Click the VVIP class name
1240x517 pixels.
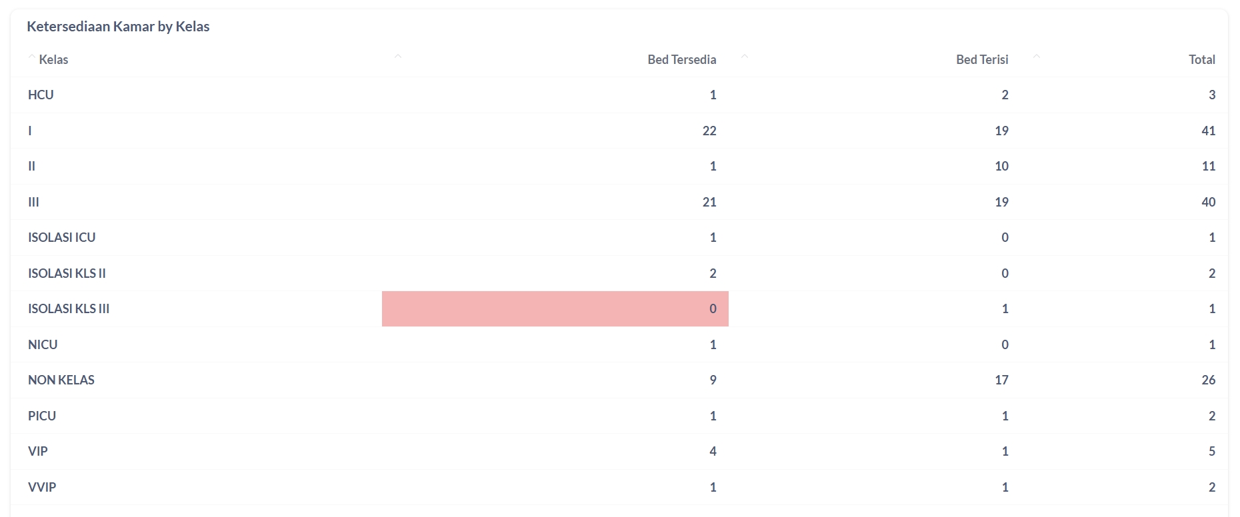click(42, 488)
